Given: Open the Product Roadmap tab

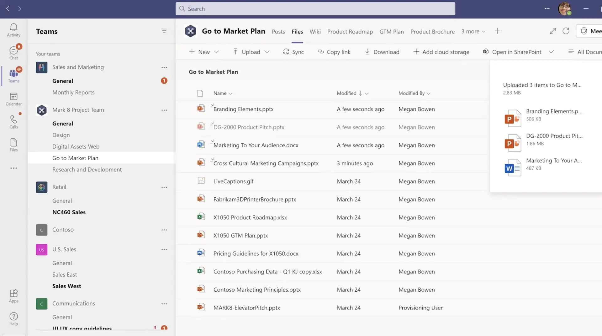Looking at the screenshot, I should 350,32.
